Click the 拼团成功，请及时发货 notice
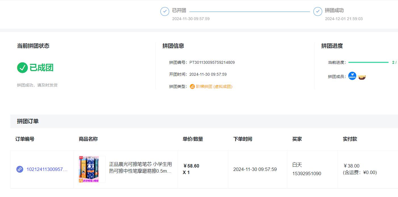Image resolution: width=398 pixels, height=197 pixels. pyautogui.click(x=37, y=85)
